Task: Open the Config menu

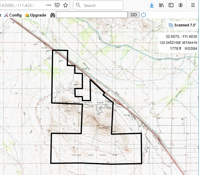Action: click(13, 15)
